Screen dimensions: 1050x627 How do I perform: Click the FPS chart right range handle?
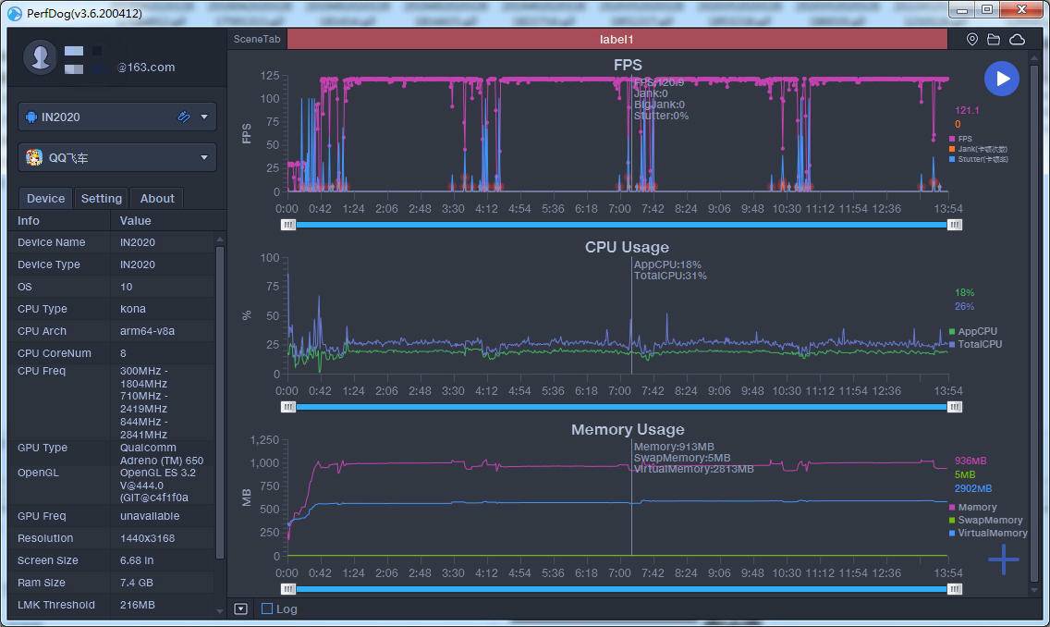point(955,225)
